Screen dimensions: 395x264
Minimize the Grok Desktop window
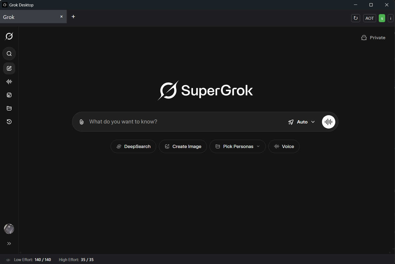click(x=356, y=5)
